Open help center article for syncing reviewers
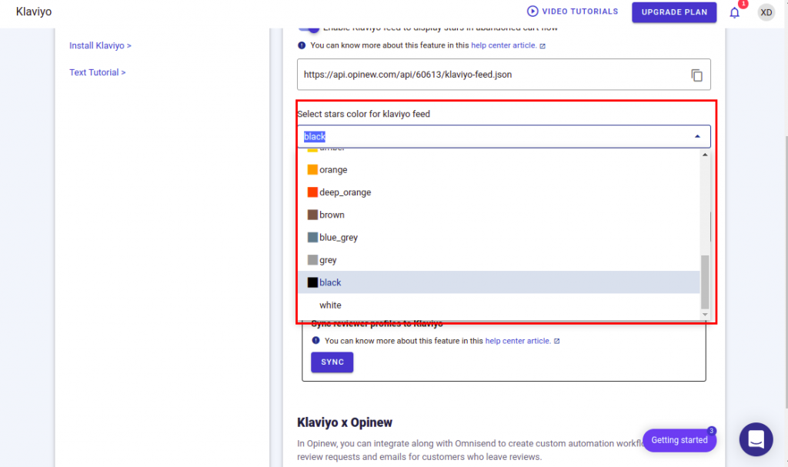Screen dimensions: 788x467 tap(518, 341)
